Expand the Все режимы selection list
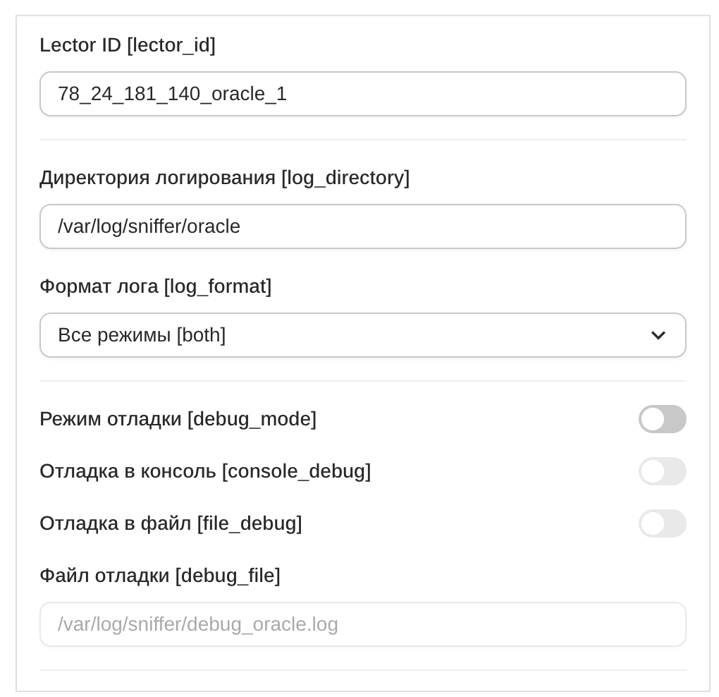Screen dimensions: 719x697 coord(363,335)
